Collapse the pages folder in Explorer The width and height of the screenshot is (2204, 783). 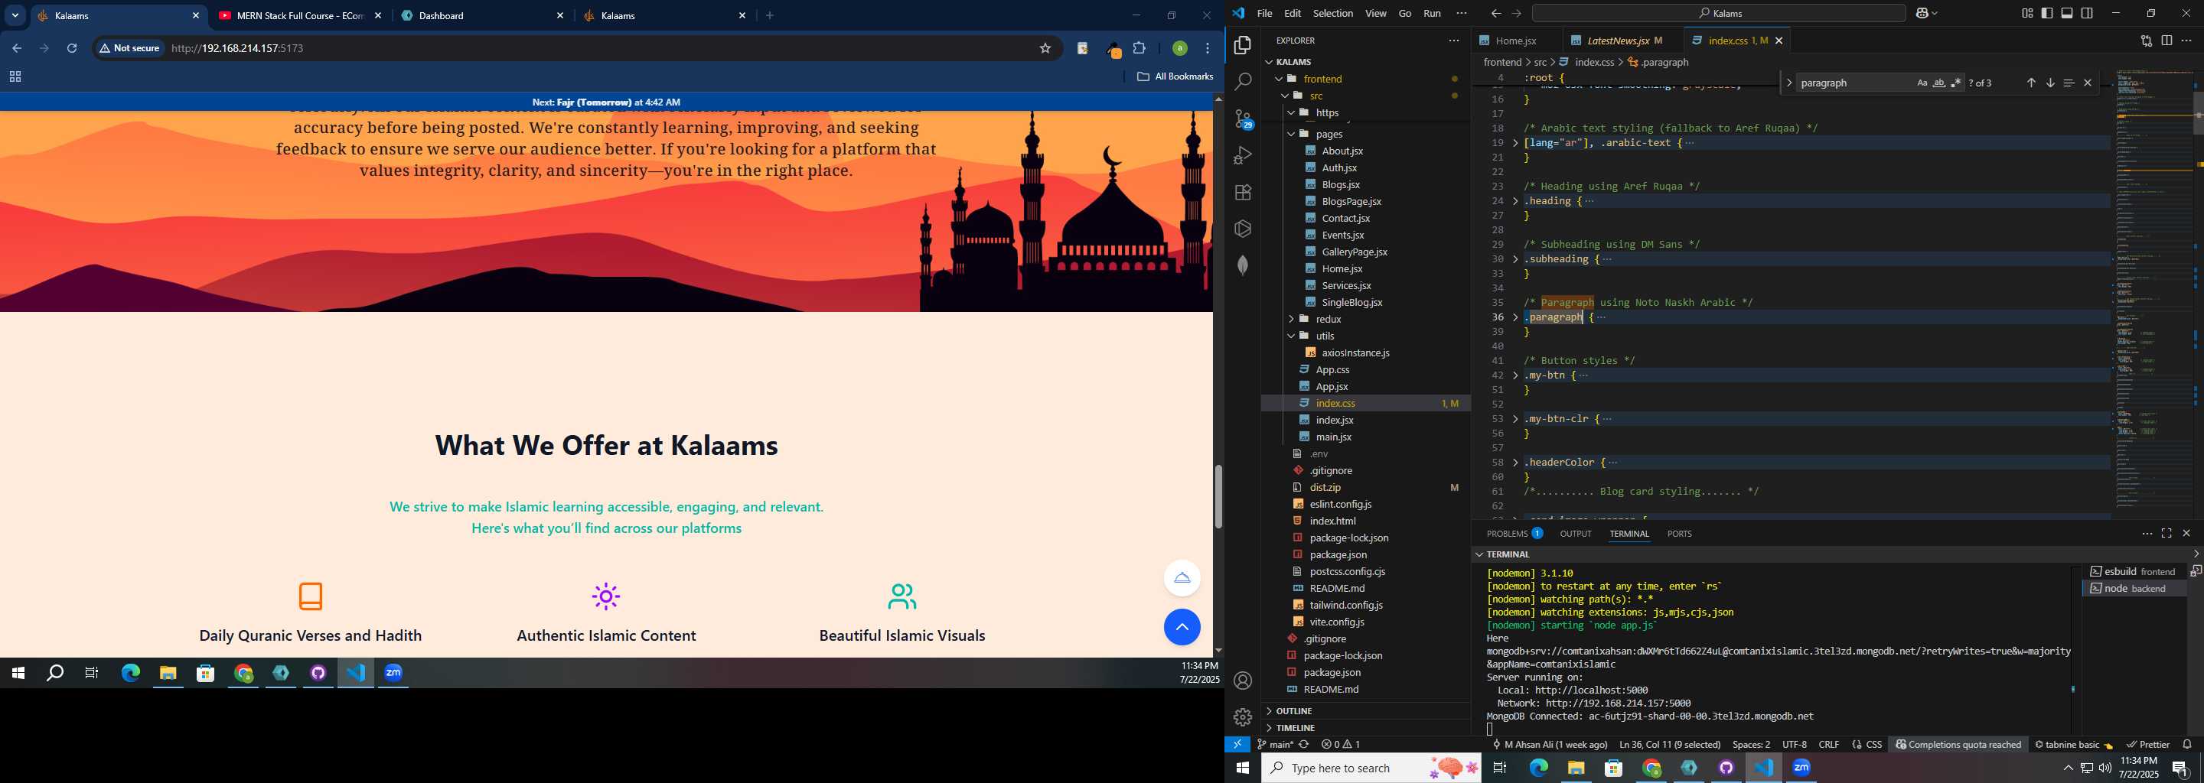(x=1291, y=135)
